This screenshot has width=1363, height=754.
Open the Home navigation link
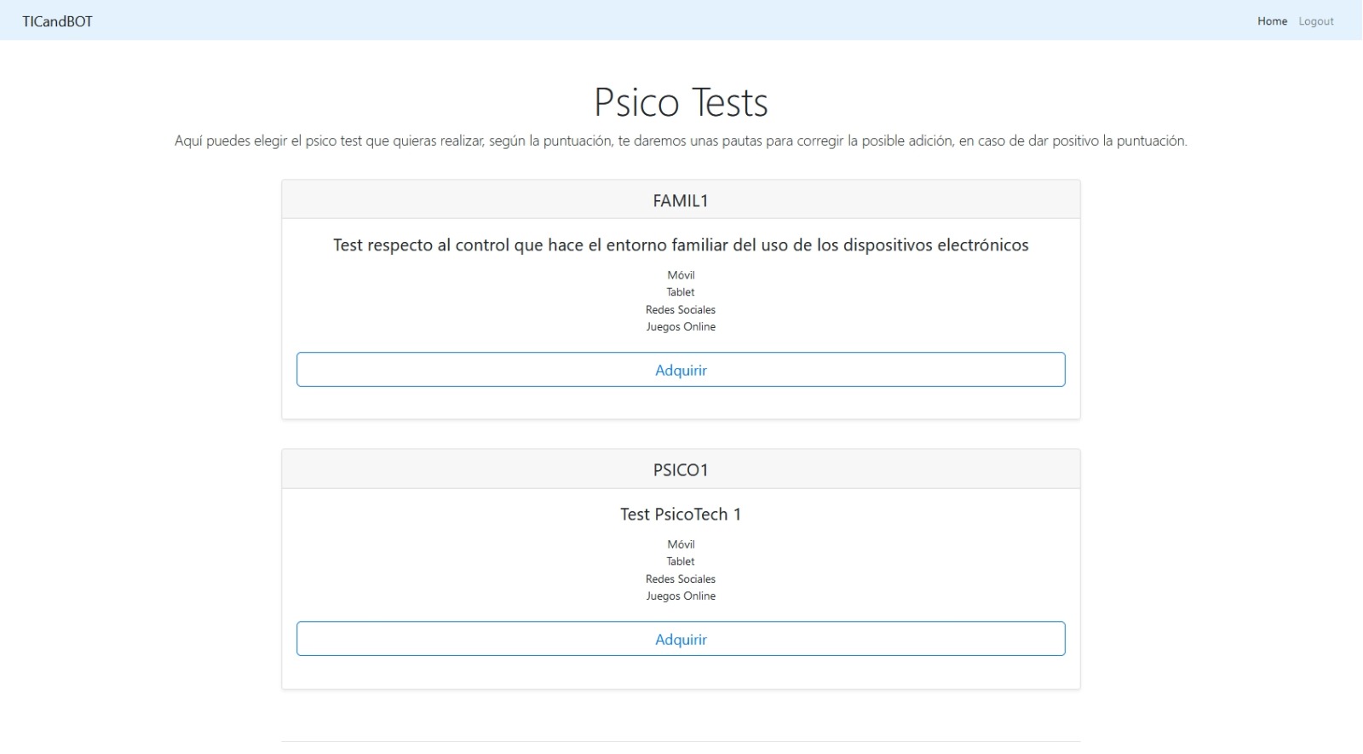click(1272, 21)
